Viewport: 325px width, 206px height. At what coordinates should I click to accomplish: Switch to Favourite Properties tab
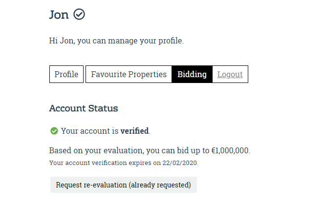coord(129,74)
